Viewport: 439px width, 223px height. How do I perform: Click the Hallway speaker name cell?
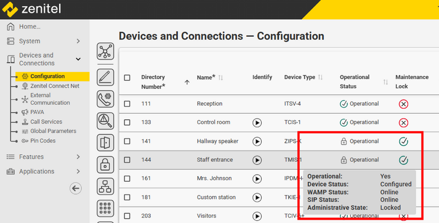coord(217,142)
